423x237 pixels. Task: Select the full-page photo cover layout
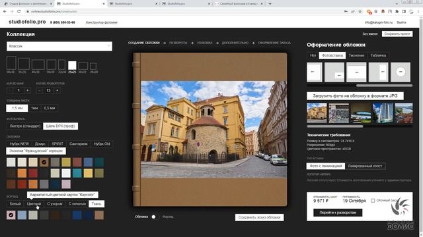[x=315, y=72]
